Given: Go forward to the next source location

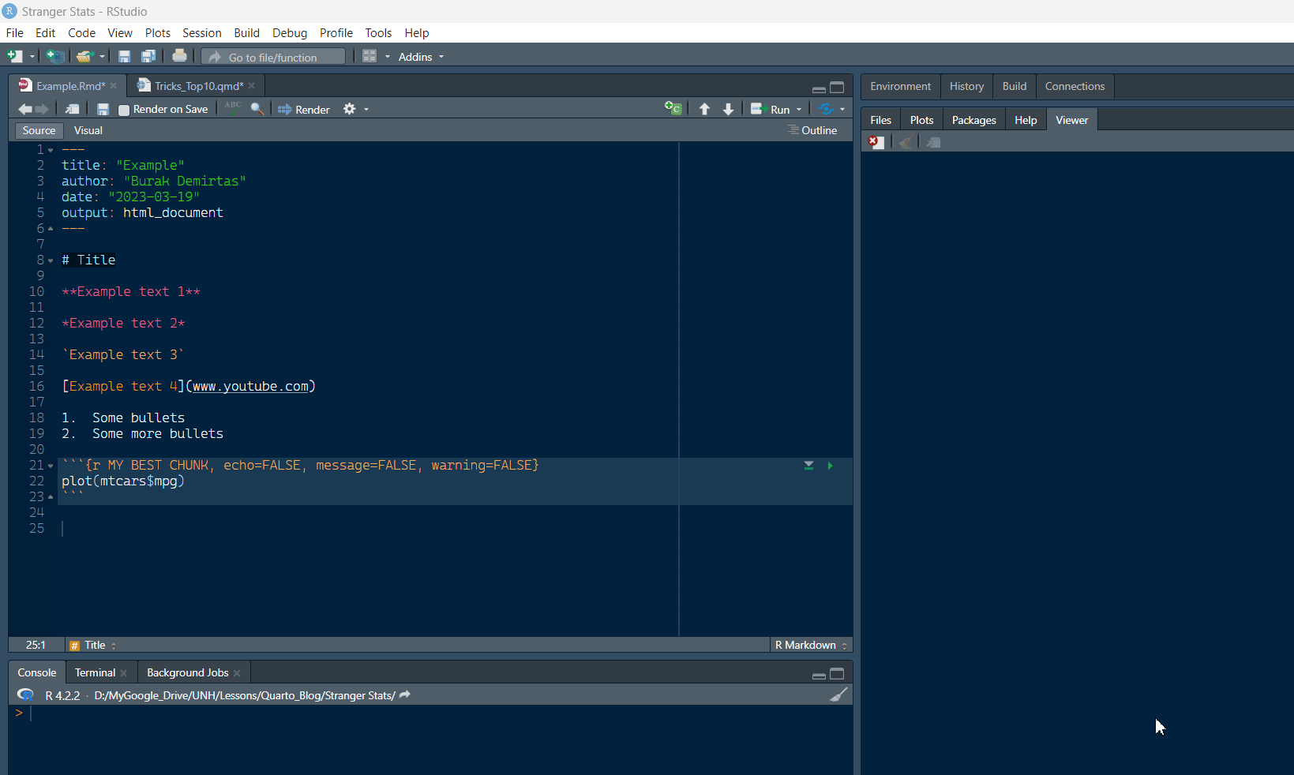Looking at the screenshot, I should pos(43,109).
